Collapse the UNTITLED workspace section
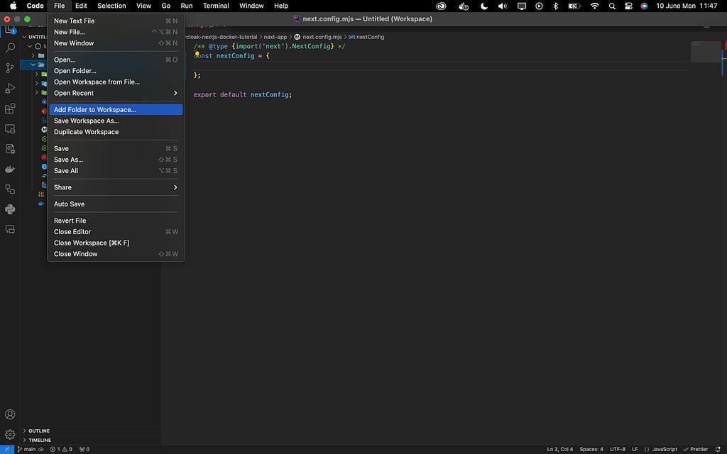 point(34,37)
